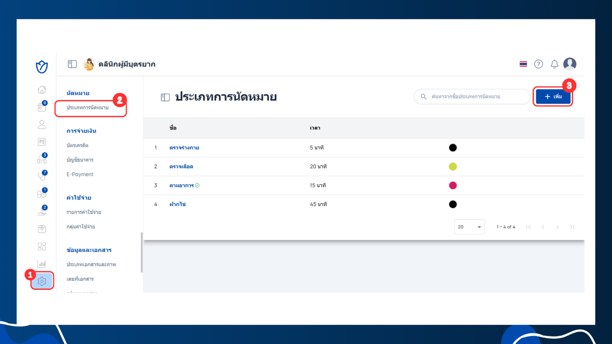Toggle the sidebar panel icon beside clinic name
Screen dimensions: 612x344
pyautogui.click(x=72, y=64)
